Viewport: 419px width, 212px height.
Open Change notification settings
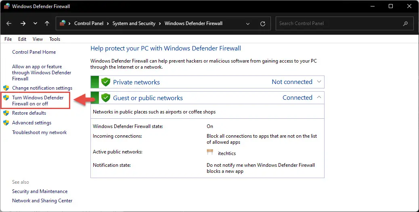click(42, 88)
